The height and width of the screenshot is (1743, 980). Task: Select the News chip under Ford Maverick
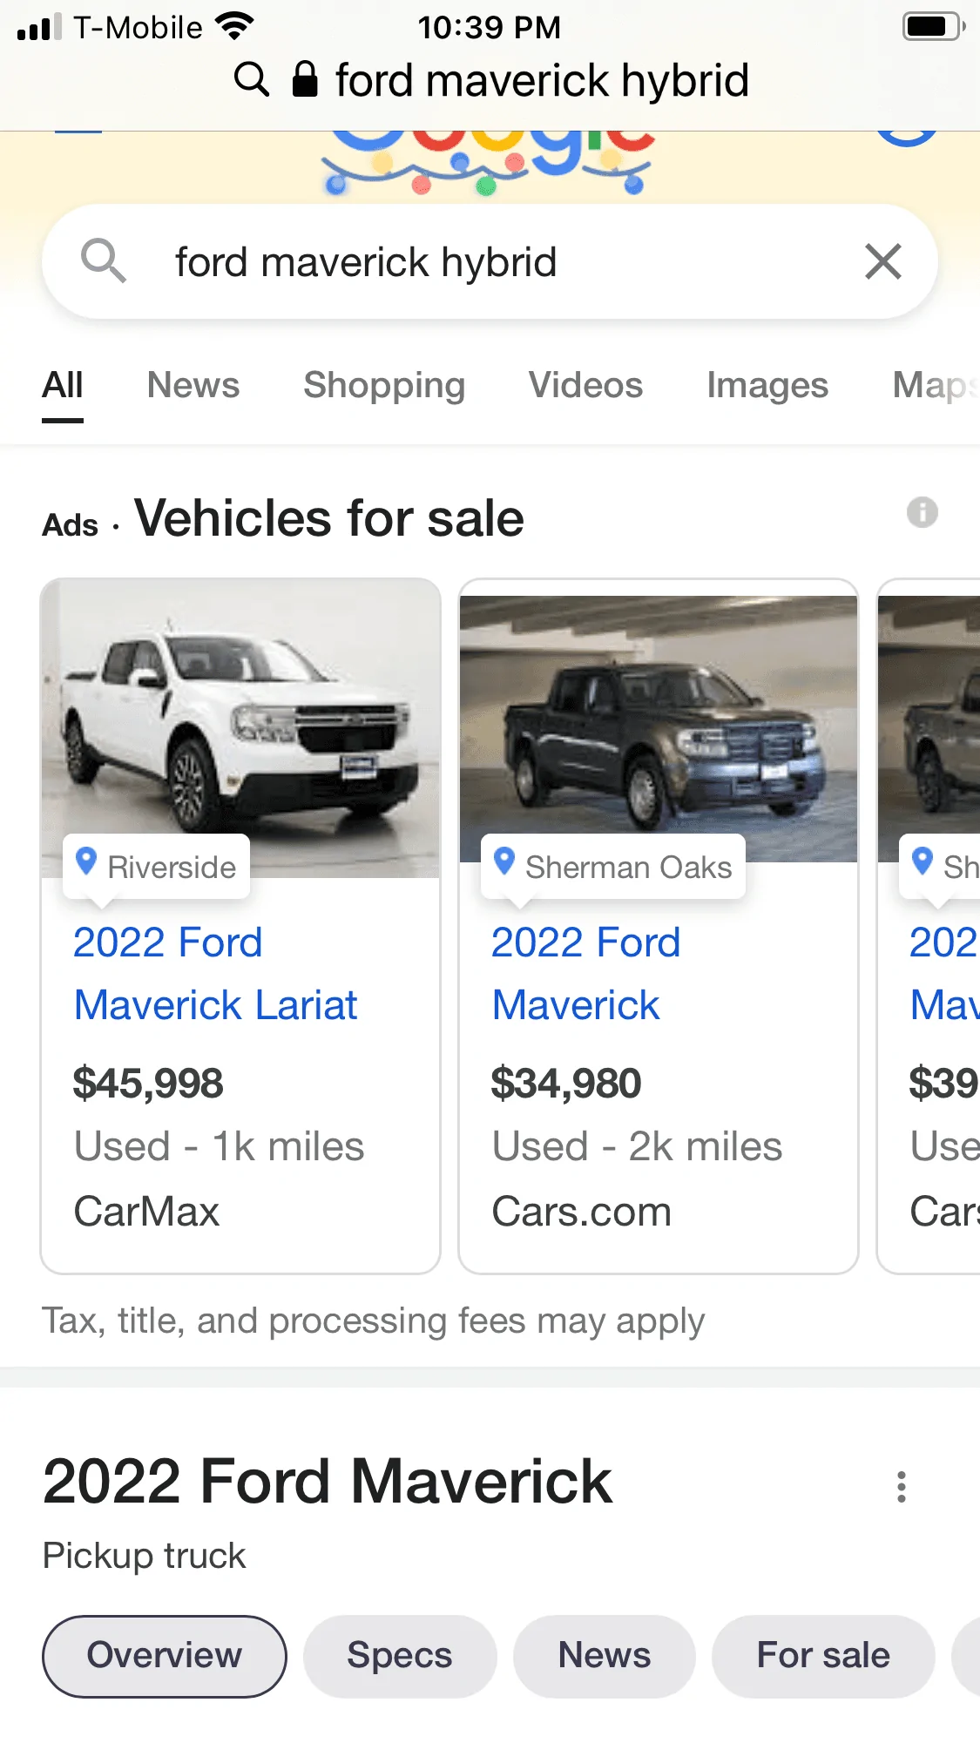pos(605,1656)
